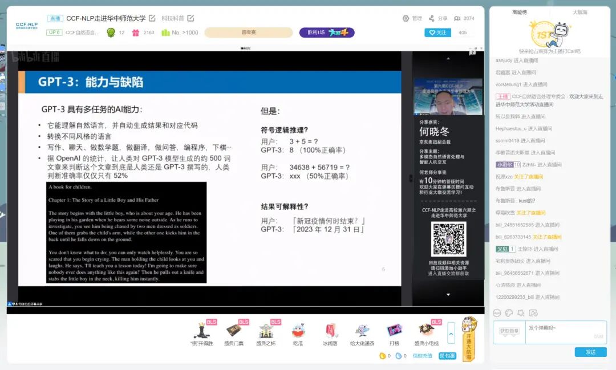
Task: Expand the gift list with the up chevron
Action: point(451,334)
